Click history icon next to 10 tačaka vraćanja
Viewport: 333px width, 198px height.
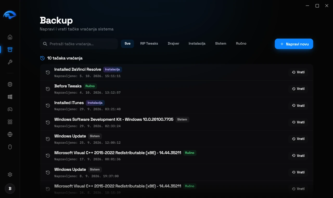point(42,58)
